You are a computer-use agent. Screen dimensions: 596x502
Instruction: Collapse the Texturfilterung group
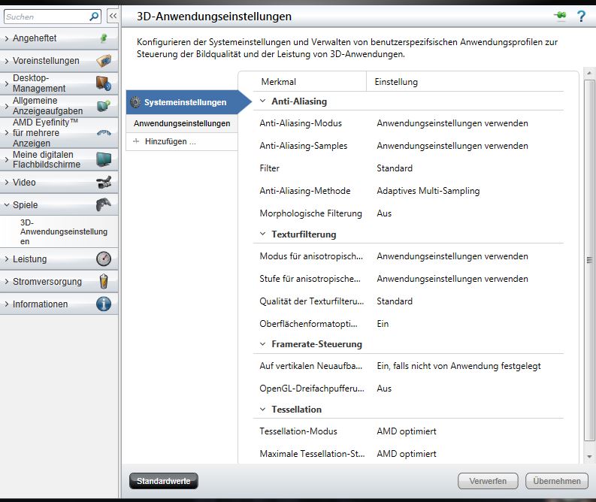click(262, 234)
